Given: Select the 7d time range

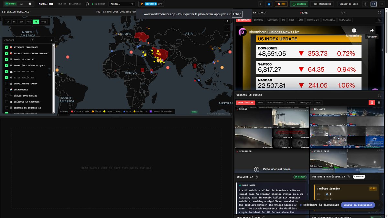Looking at the screenshot, I should pyautogui.click(x=36, y=22).
